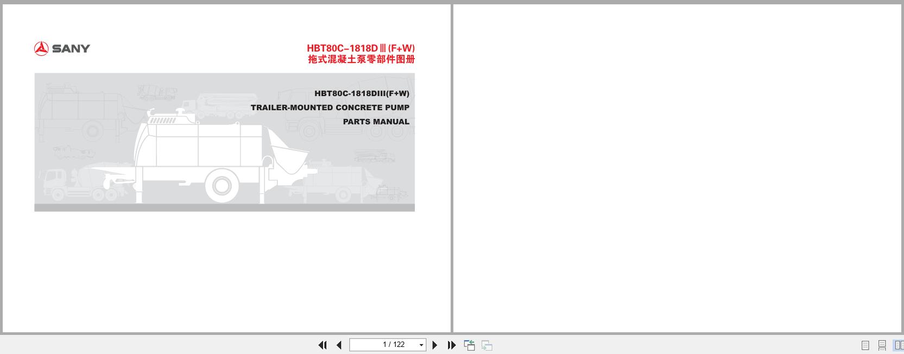Click red title HBT80C-1818DIII (F+W)
Image resolution: width=904 pixels, height=354 pixels.
(x=361, y=48)
